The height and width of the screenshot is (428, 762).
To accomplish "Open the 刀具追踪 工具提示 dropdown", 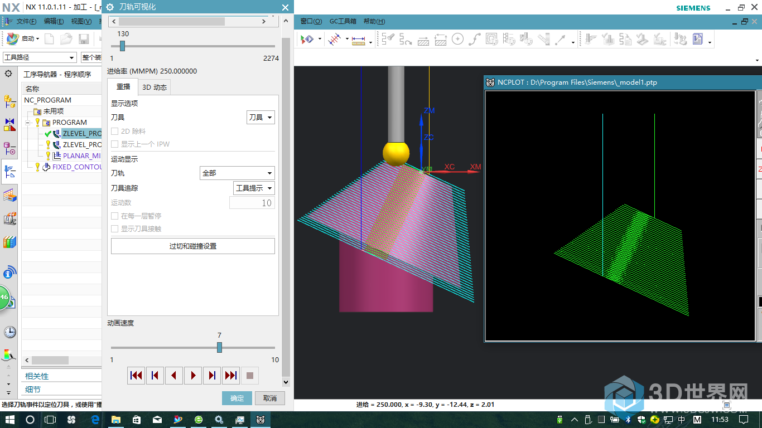I will pyautogui.click(x=254, y=188).
